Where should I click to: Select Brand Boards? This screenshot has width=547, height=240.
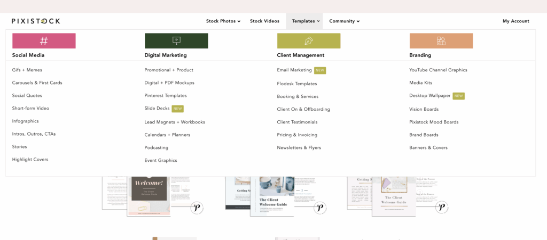[424, 135]
